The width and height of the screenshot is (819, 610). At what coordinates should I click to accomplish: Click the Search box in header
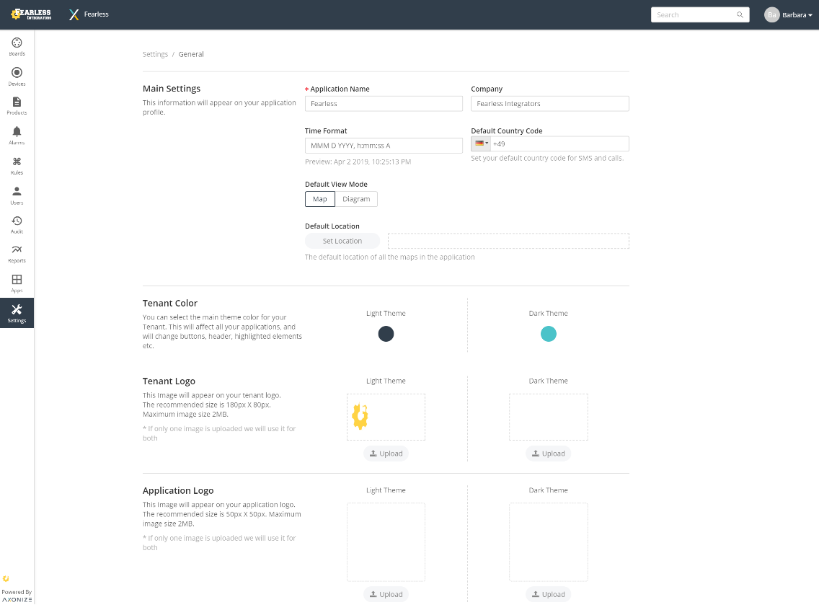(694, 14)
